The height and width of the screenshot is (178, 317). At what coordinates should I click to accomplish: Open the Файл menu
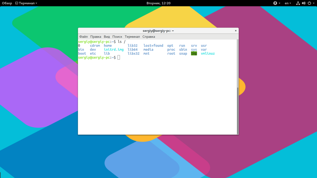point(83,36)
